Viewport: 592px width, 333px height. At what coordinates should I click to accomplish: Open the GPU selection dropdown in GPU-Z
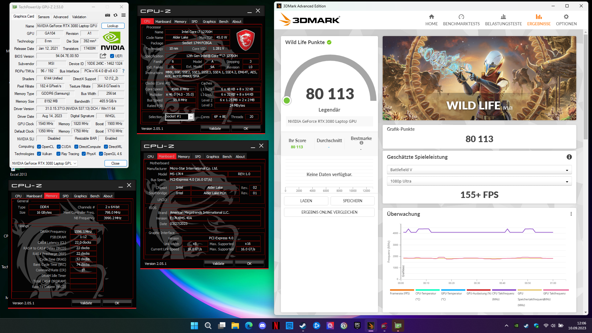pyautogui.click(x=44, y=163)
